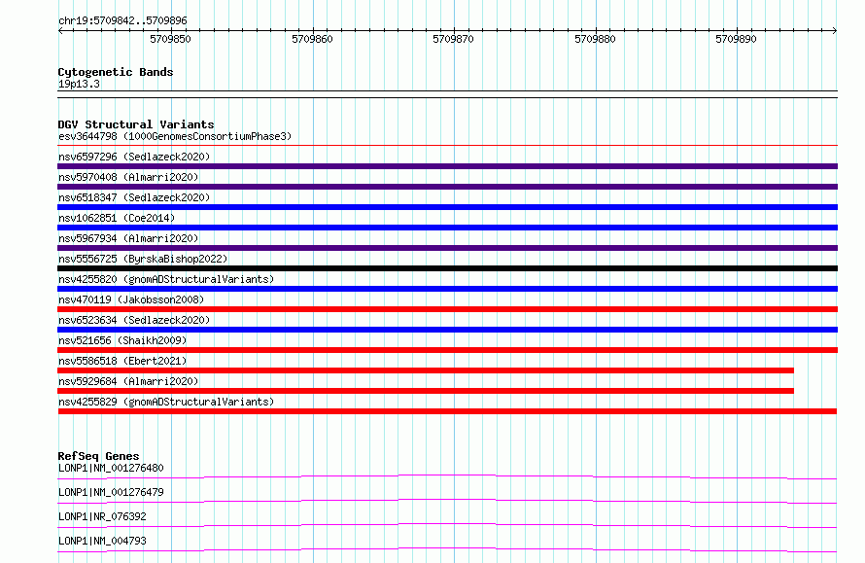Click the magenta line for LONP1|NM_001276479
The height and width of the screenshot is (563, 865).
pyautogui.click(x=447, y=500)
